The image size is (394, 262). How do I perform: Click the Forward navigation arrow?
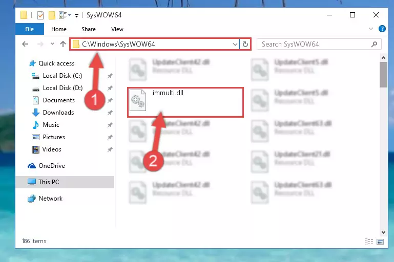(x=40, y=44)
